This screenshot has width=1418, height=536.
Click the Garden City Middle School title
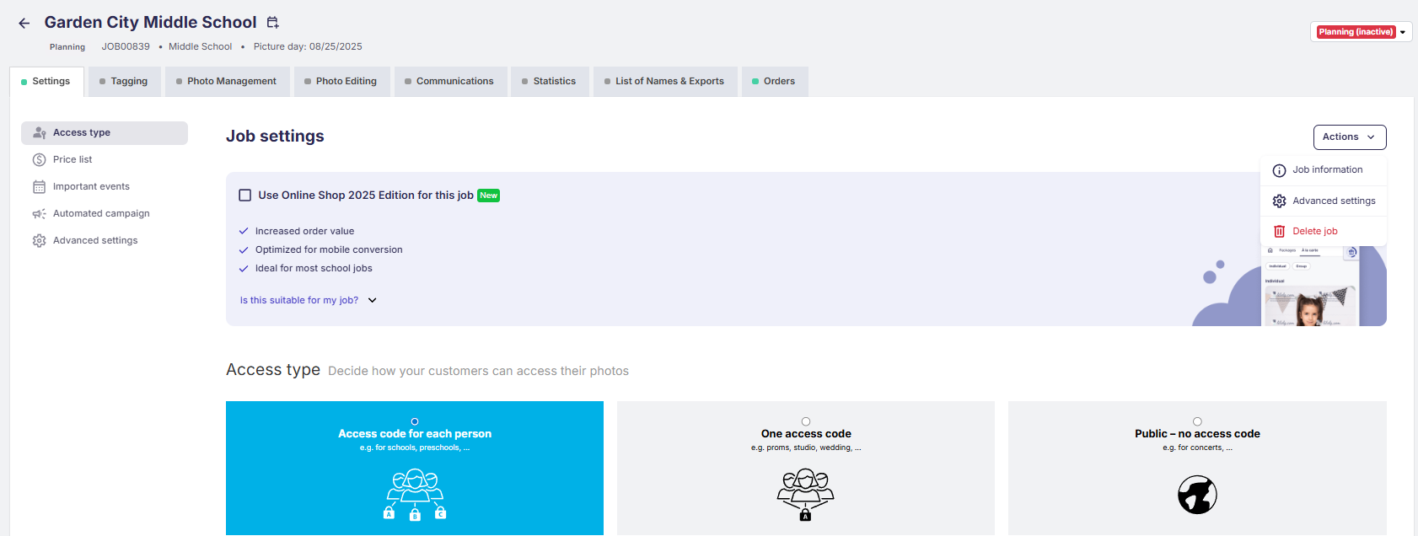pos(150,23)
